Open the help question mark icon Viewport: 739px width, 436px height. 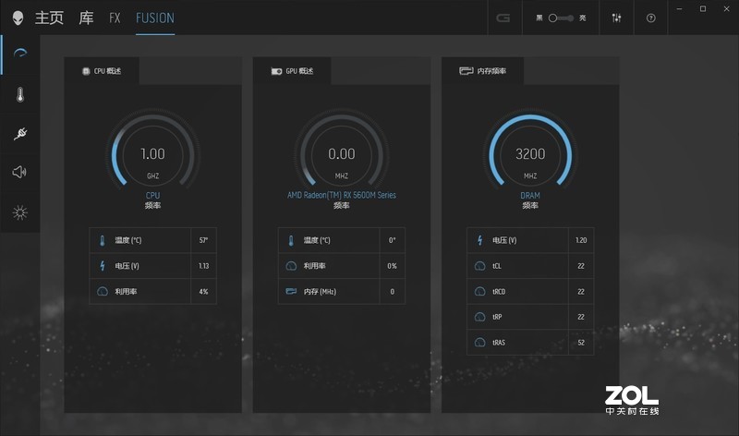point(651,18)
